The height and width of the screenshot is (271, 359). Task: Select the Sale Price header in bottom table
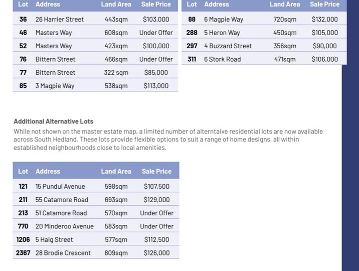click(156, 171)
